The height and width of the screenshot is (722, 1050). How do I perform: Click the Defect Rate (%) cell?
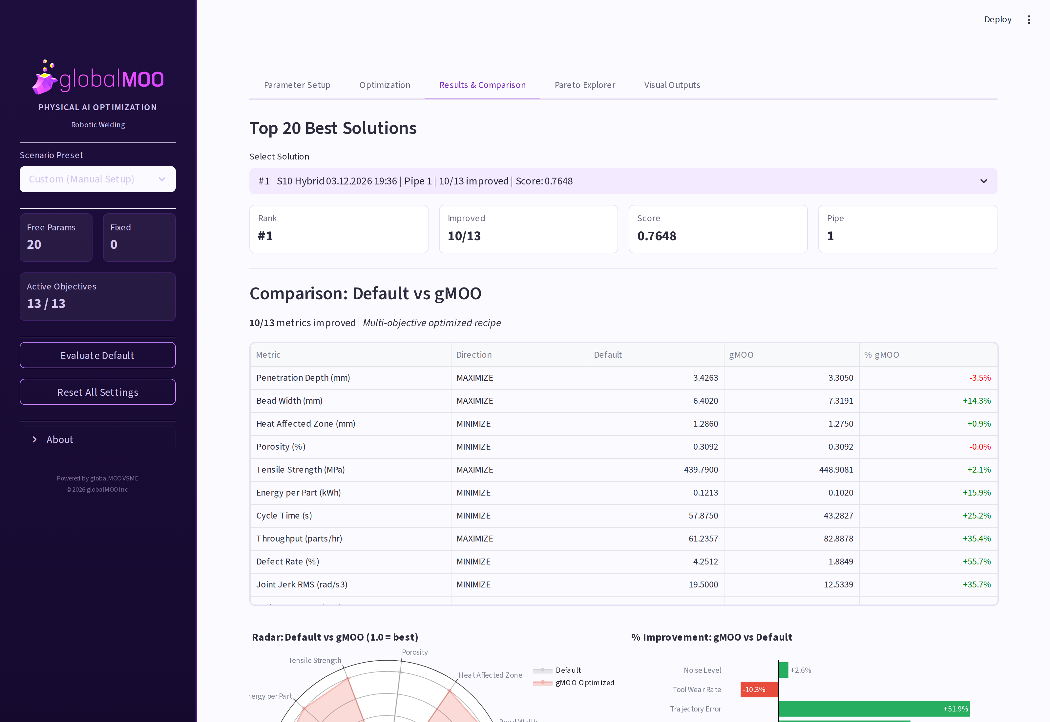350,562
